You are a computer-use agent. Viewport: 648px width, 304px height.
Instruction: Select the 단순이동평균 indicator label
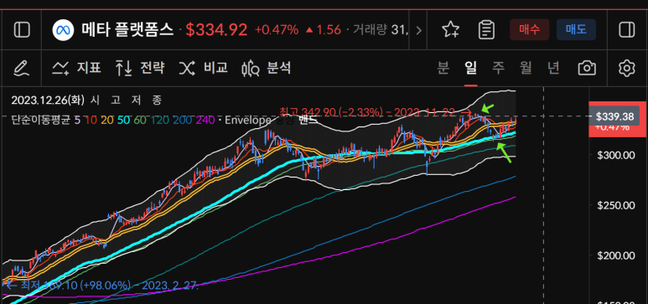click(x=40, y=121)
